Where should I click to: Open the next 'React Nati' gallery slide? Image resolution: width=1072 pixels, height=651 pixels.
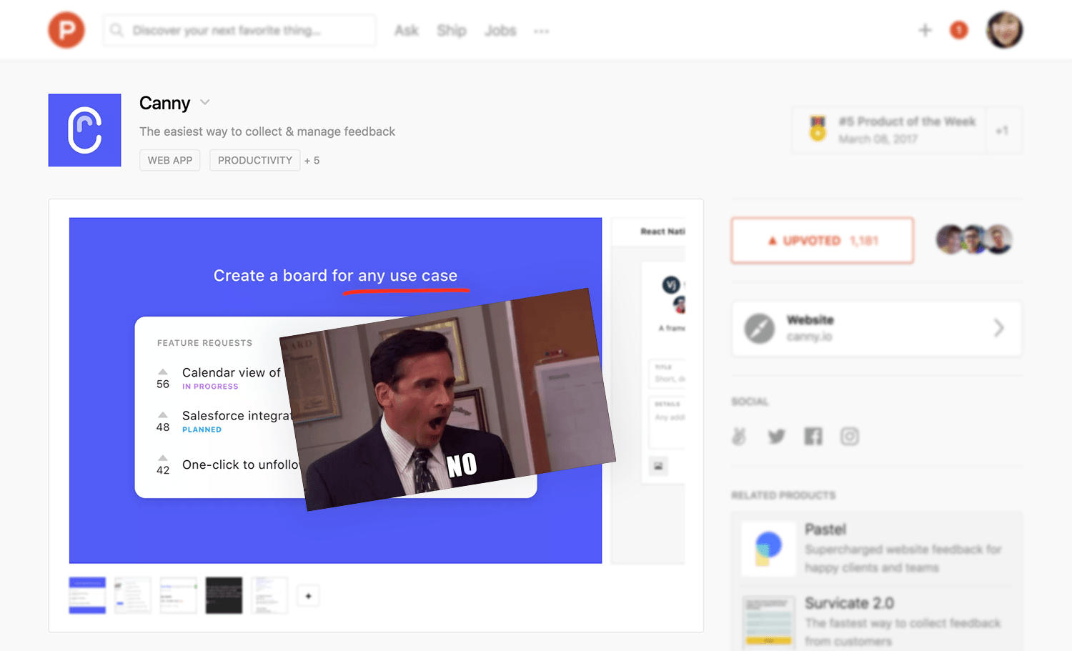649,390
